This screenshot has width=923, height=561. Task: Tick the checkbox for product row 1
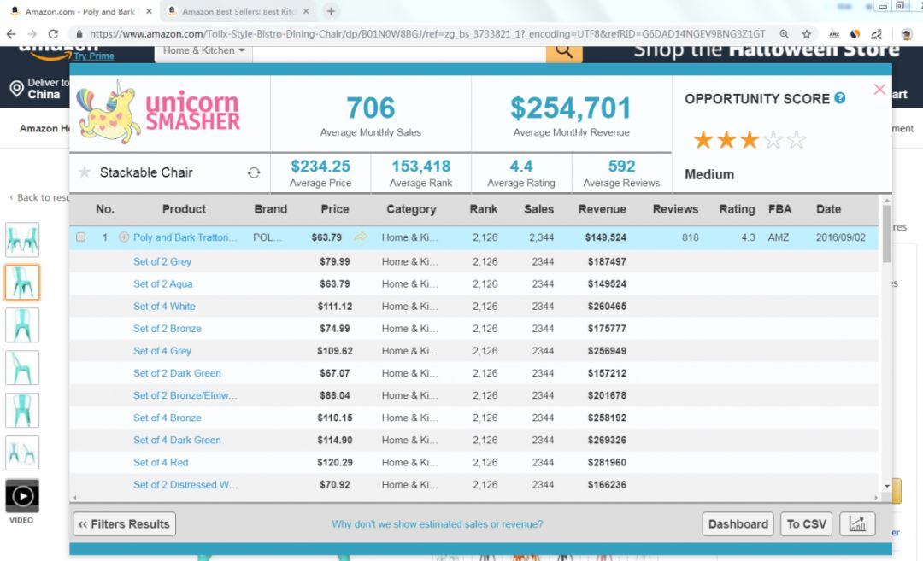pyautogui.click(x=80, y=237)
